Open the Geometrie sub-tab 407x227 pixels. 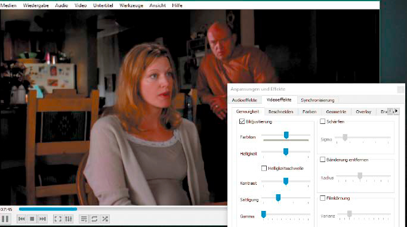[x=336, y=111]
